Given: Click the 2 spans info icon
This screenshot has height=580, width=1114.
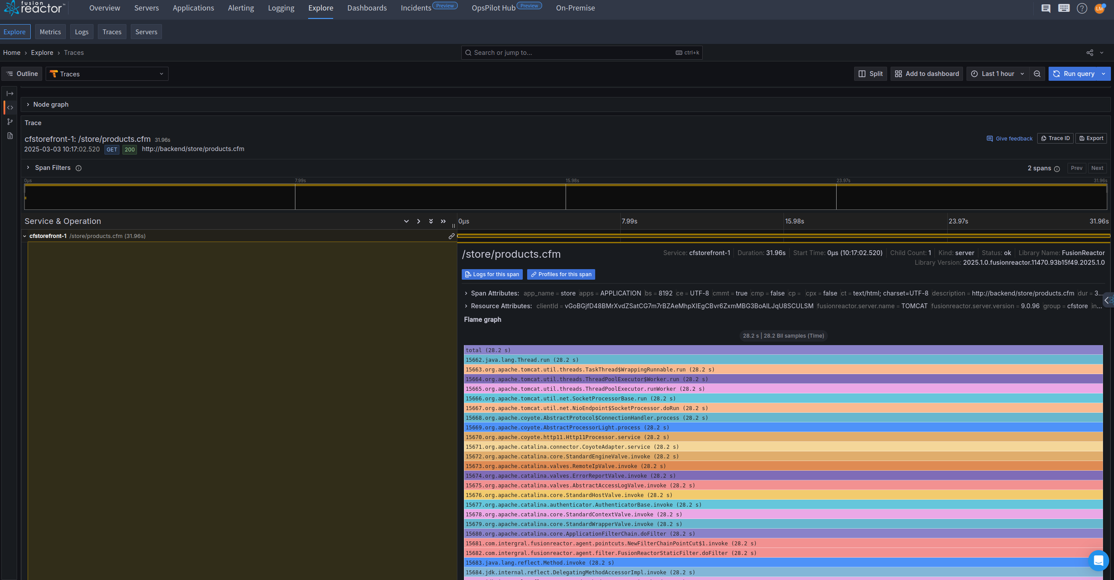Looking at the screenshot, I should [x=1057, y=169].
